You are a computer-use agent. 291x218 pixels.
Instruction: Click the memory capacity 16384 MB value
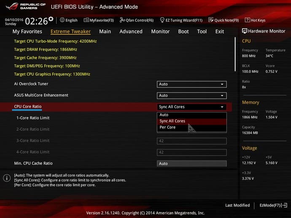click(250, 133)
